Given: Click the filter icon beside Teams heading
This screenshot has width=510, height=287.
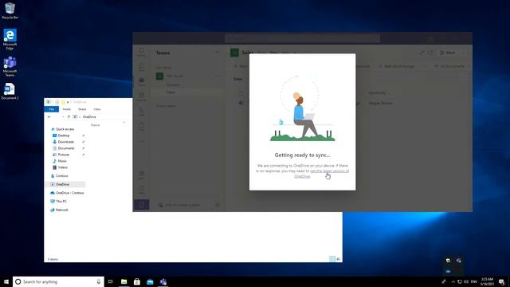Looking at the screenshot, I should pos(217,53).
